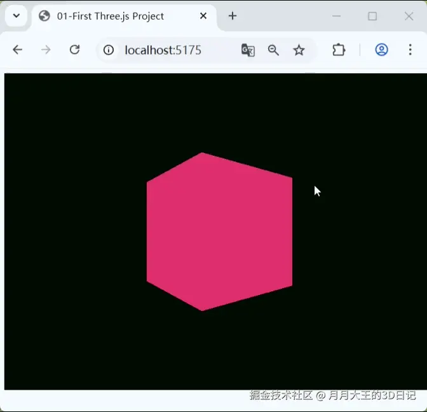Click the pink 3D cube
Screen dimensions: 427x412
point(219,232)
